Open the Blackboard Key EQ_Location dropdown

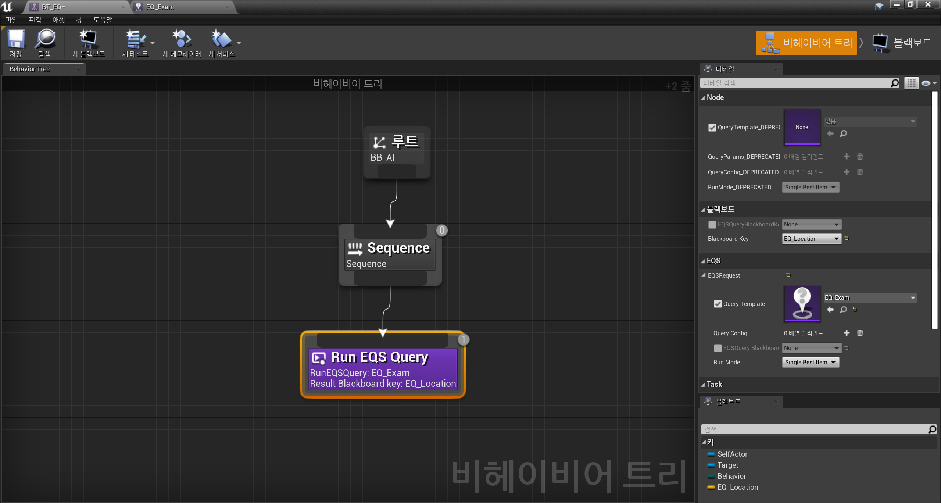click(x=811, y=239)
